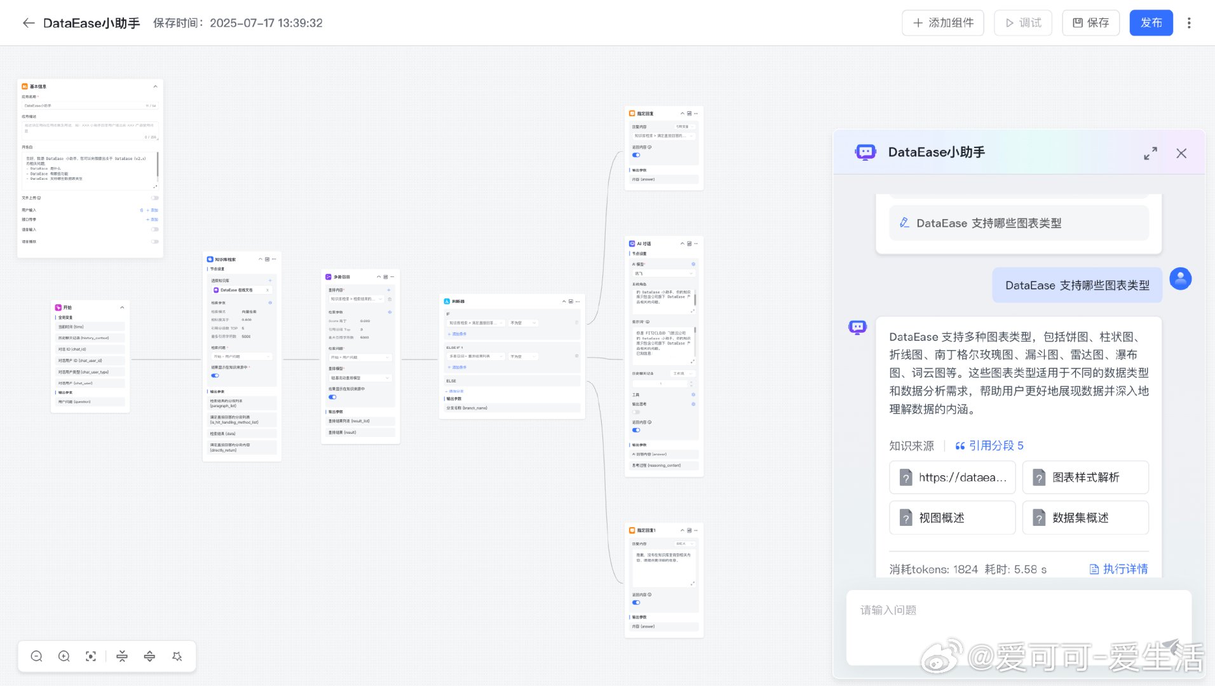The height and width of the screenshot is (686, 1215).
Task: Enlarge the DataEase小助手 chat panel
Action: 1150,153
